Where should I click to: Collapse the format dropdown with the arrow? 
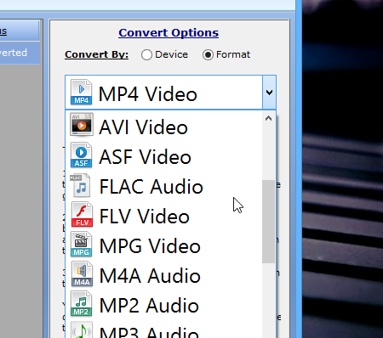tap(269, 93)
